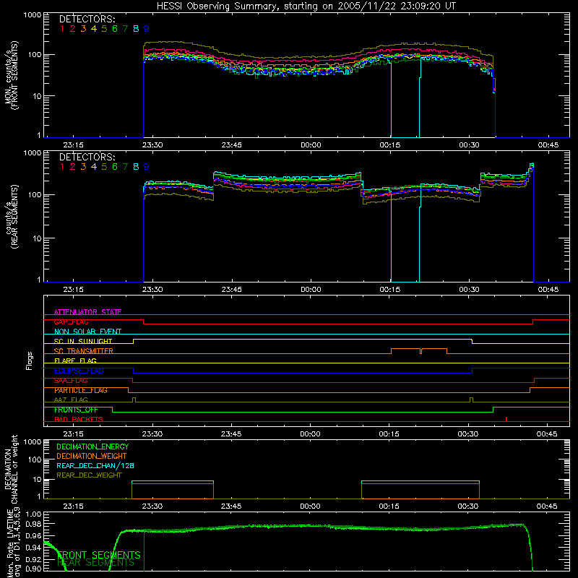Click 1000 y-axis value of front segments plot
Screen dimensions: 578x578
(x=32, y=15)
